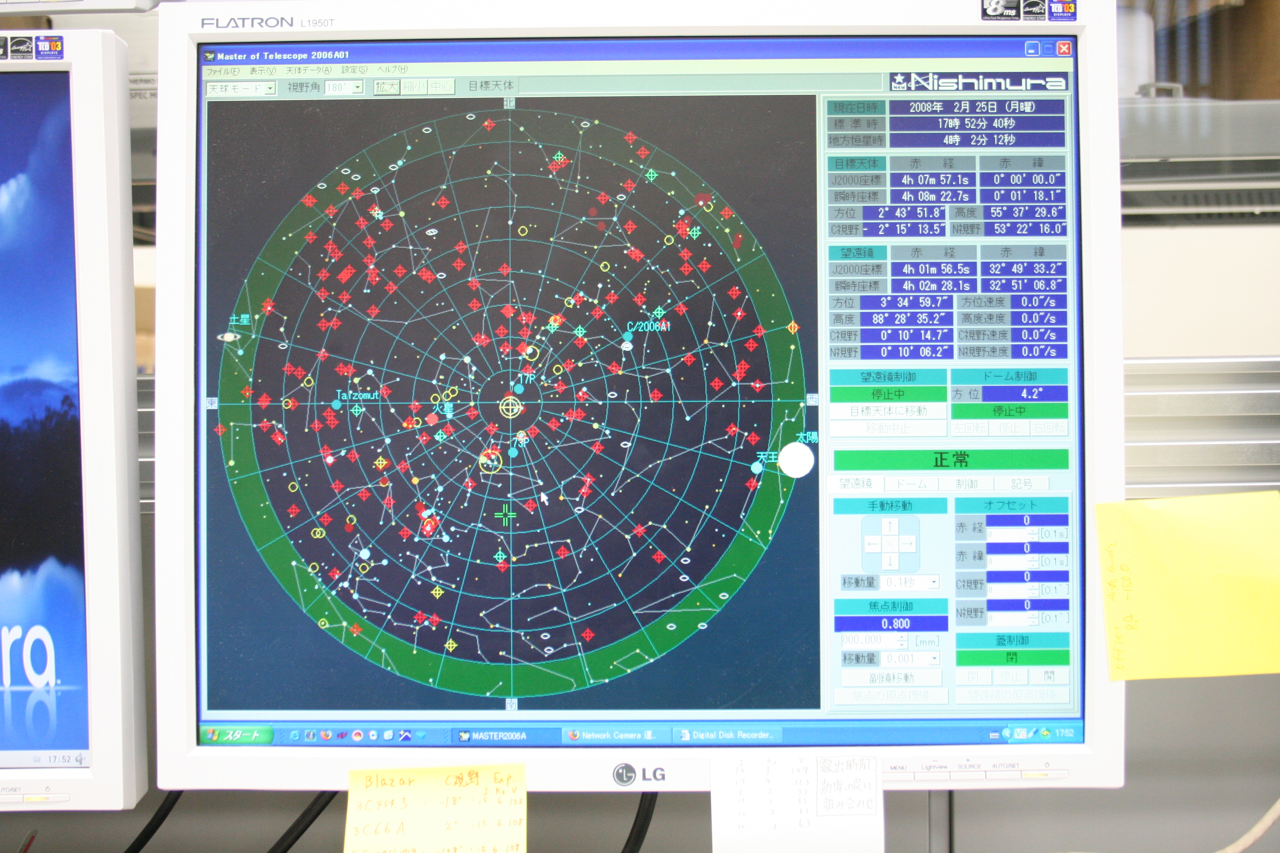Click the 目標天体 target name field
The width and height of the screenshot is (1280, 853).
pos(700,84)
